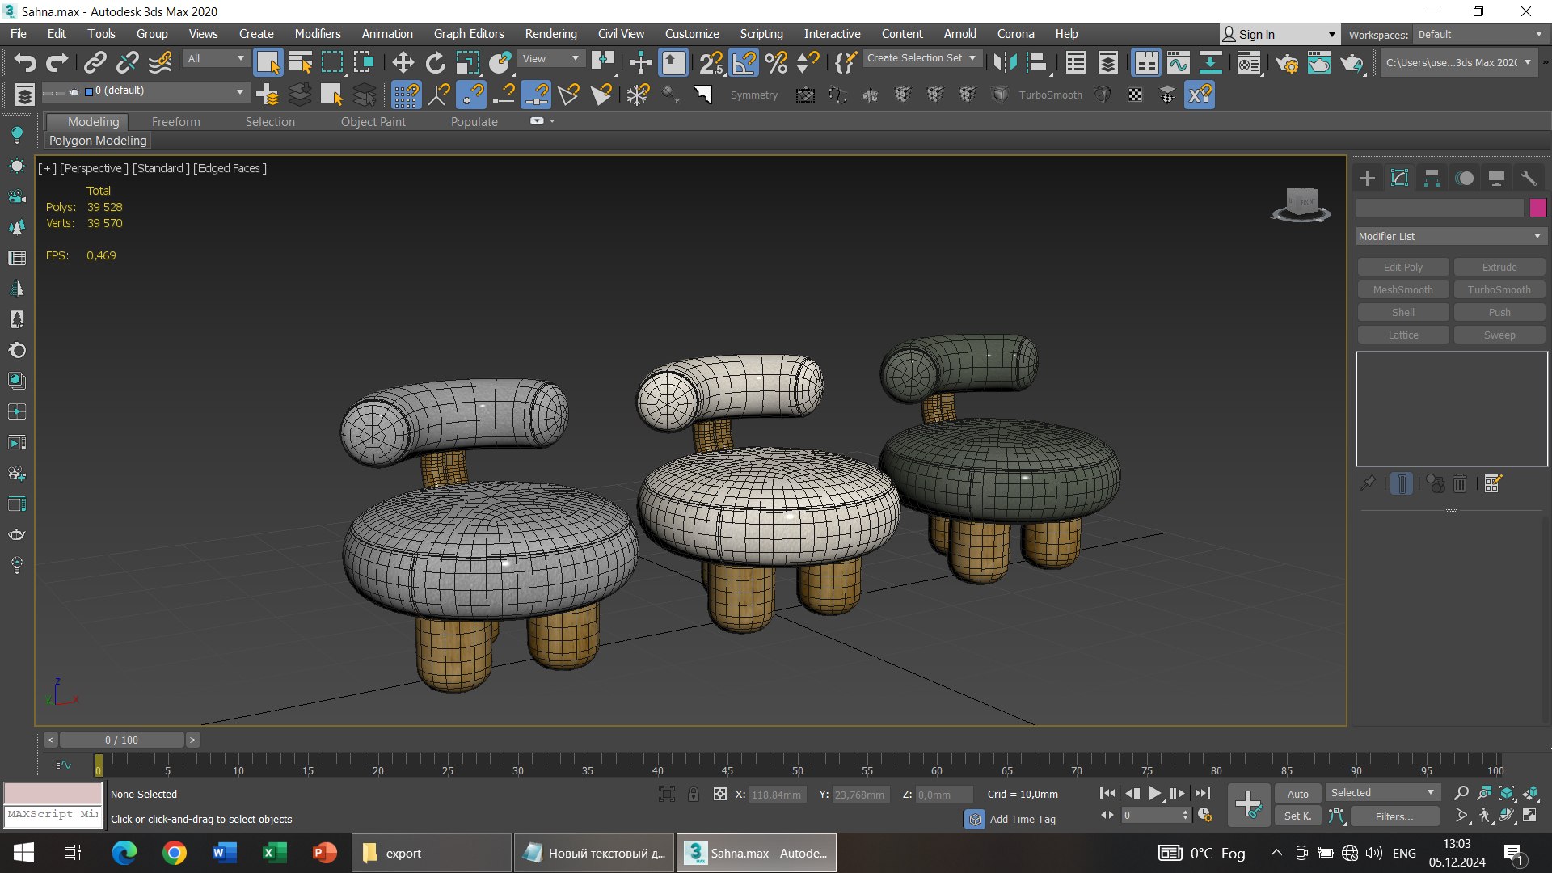Screen dimensions: 1552x873
Task: Toggle the Percent Snap button
Action: coord(776,62)
